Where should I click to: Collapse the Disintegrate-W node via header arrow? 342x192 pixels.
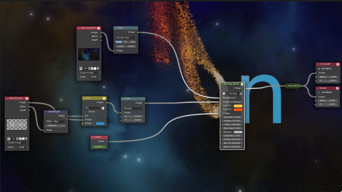point(222,84)
